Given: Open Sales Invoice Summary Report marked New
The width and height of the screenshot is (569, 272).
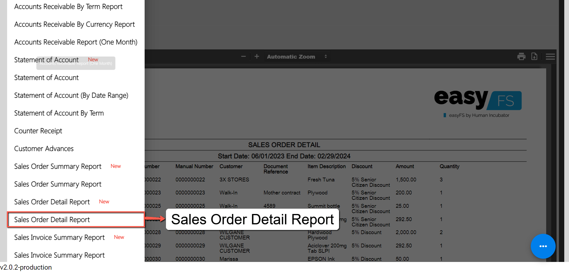Looking at the screenshot, I should 59,237.
